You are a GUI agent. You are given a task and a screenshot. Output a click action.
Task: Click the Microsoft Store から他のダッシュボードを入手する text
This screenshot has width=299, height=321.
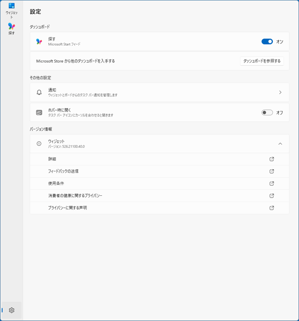coord(76,61)
